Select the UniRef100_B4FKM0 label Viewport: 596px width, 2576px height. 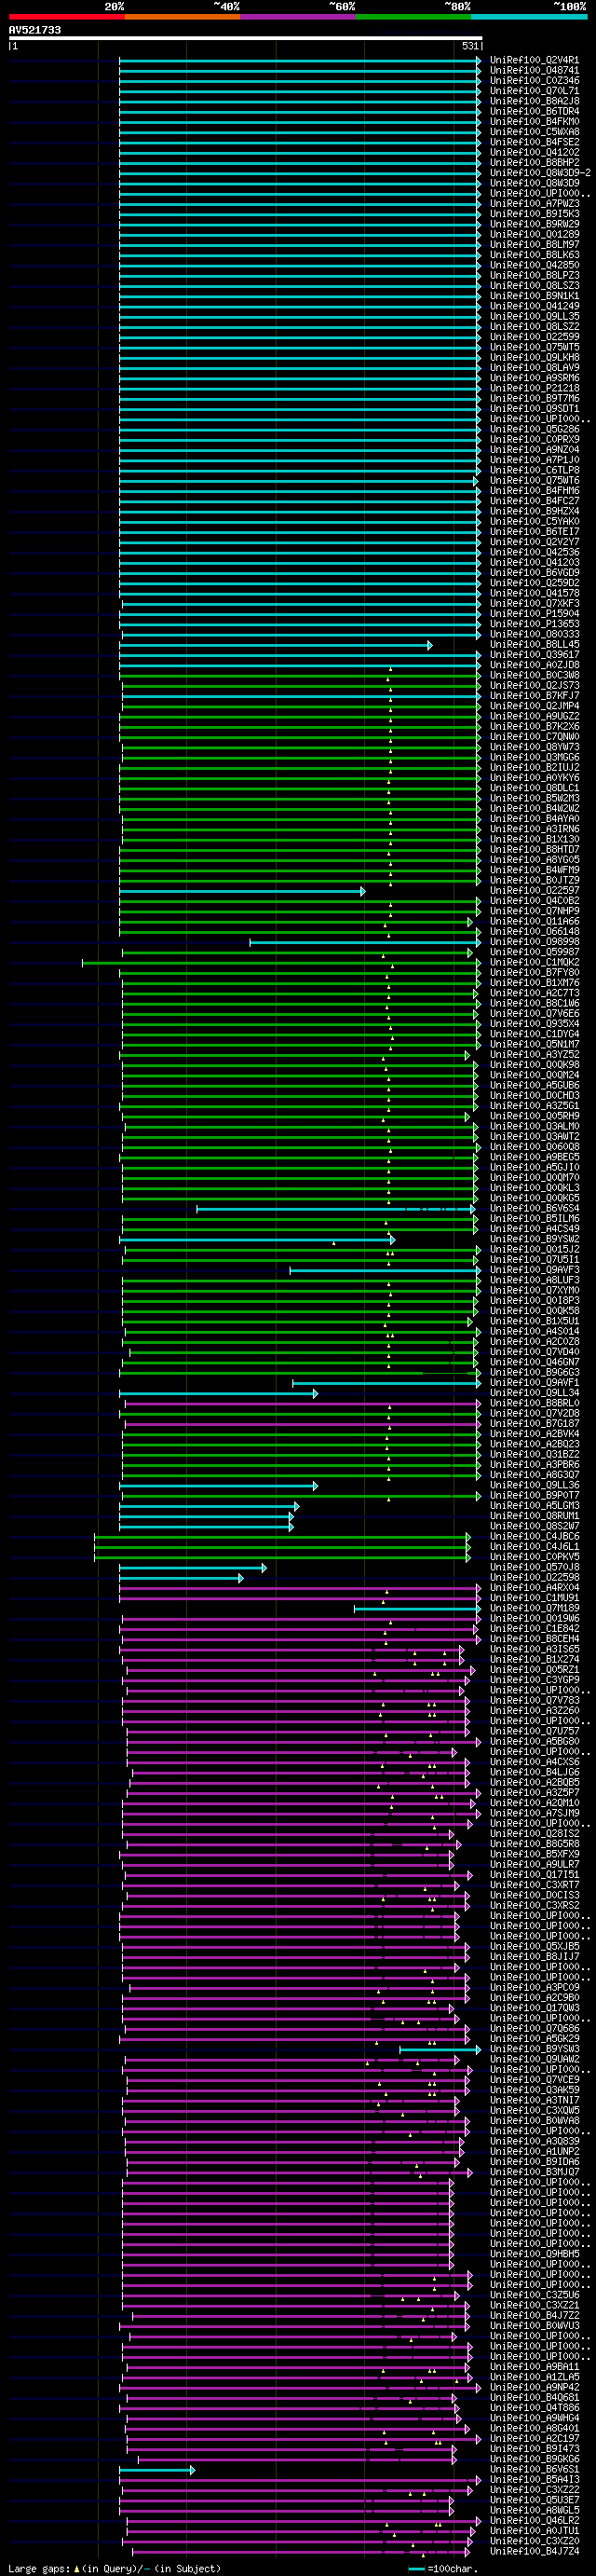(534, 121)
